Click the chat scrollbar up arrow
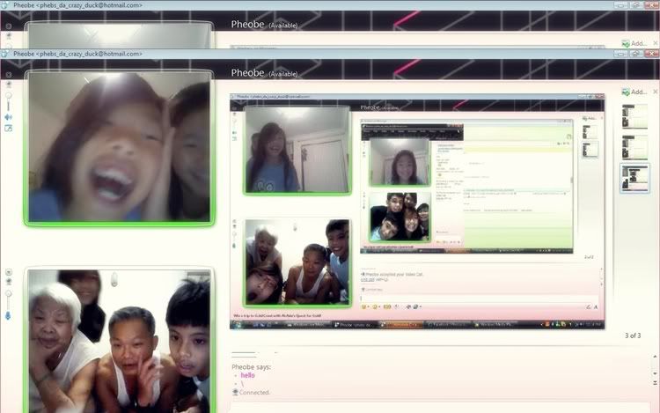 (655, 357)
